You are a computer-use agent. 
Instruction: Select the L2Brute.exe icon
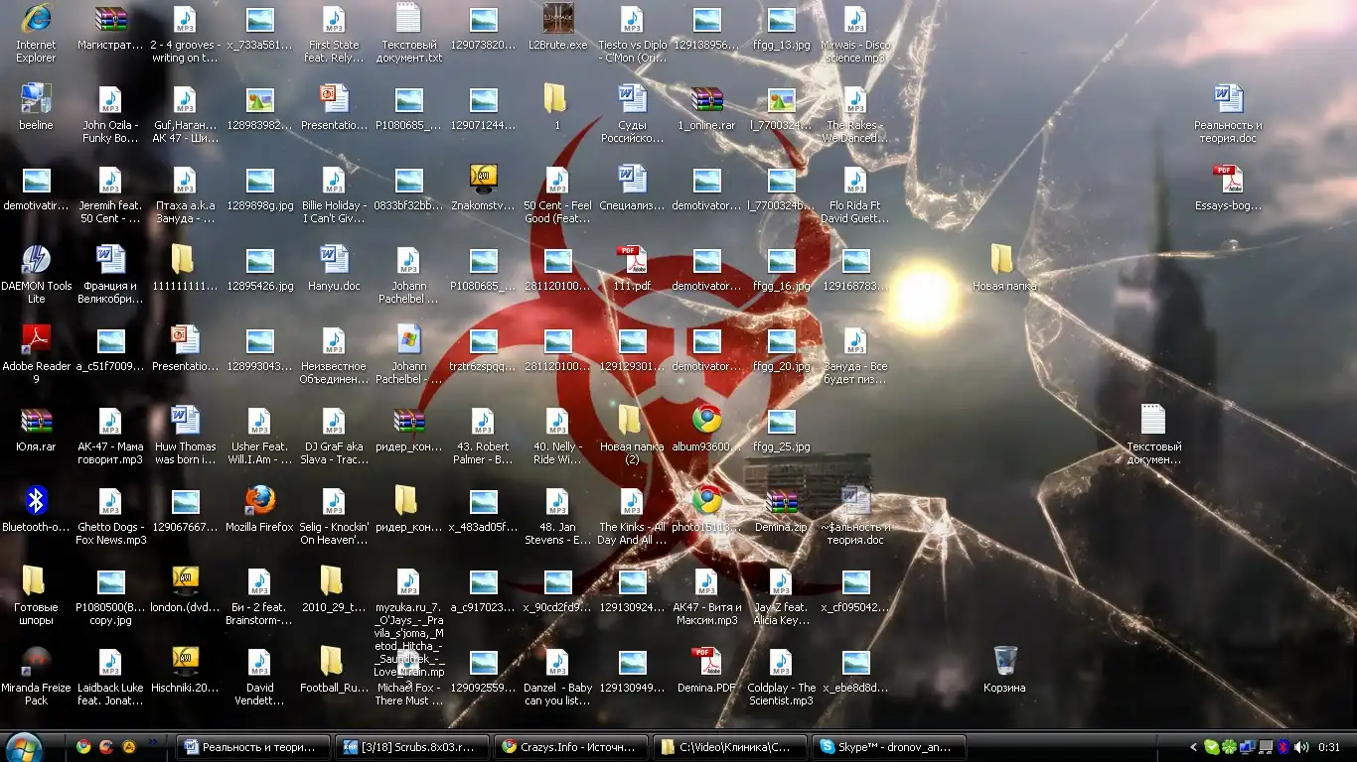pos(557,20)
